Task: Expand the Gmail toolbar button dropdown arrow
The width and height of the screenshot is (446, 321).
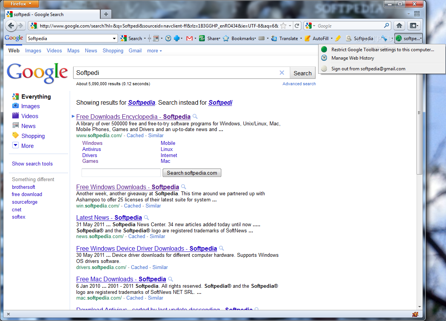Action: (195, 38)
